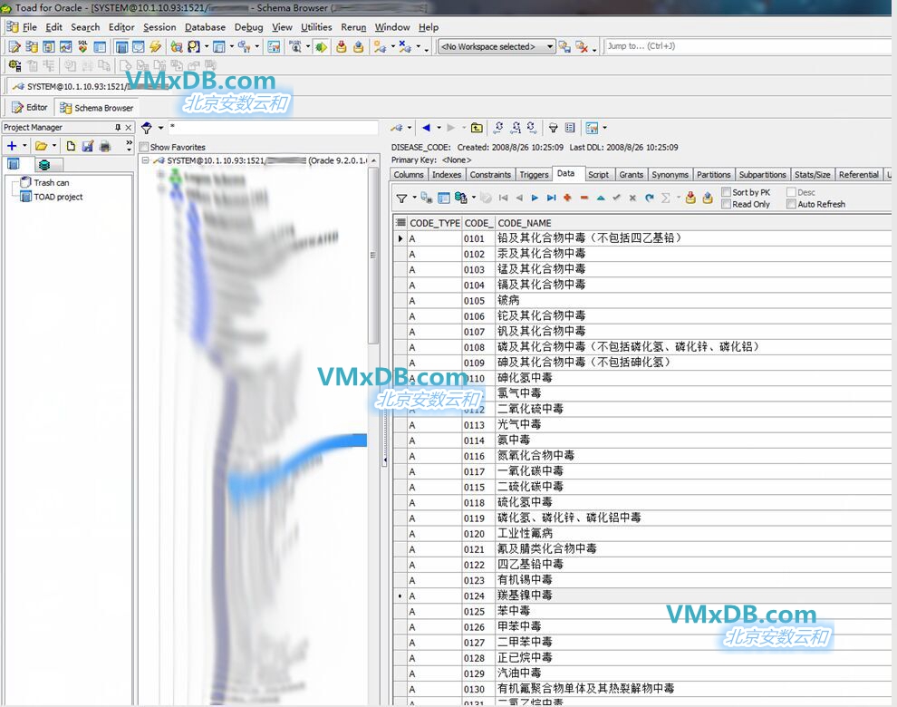Click the Project Manager save icon
The image size is (897, 707).
pos(88,146)
